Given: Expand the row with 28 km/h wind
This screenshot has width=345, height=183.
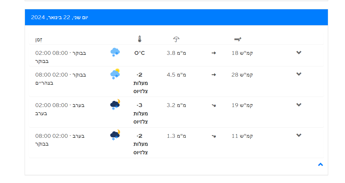Looking at the screenshot, I should [x=299, y=74].
